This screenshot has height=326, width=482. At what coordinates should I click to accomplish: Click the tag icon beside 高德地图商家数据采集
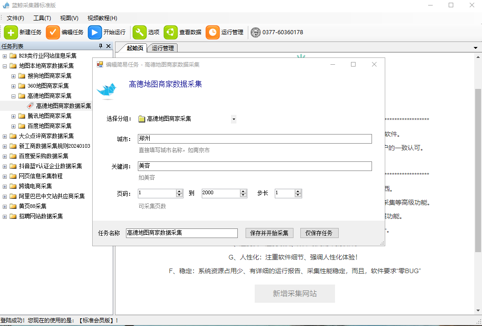coord(30,106)
